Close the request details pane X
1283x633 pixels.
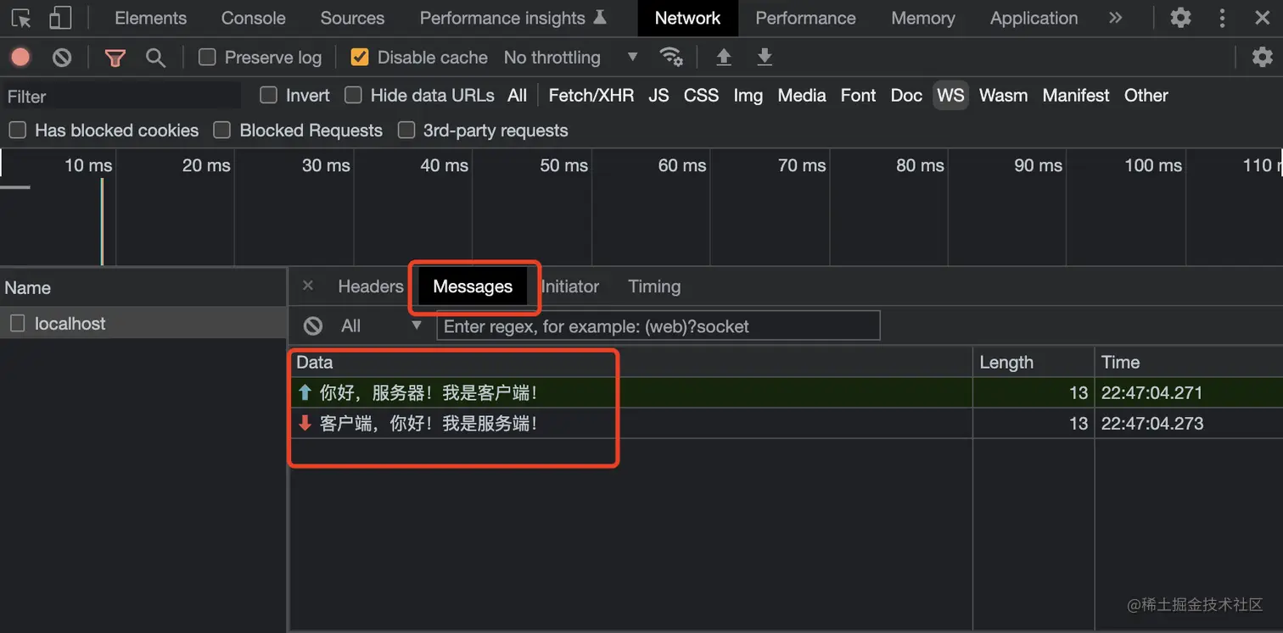308,286
